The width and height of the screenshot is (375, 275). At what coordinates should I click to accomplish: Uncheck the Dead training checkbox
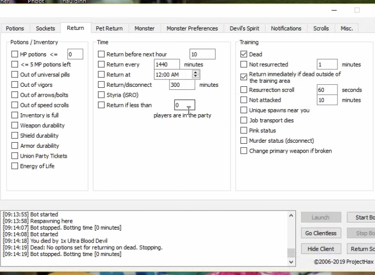click(x=244, y=54)
